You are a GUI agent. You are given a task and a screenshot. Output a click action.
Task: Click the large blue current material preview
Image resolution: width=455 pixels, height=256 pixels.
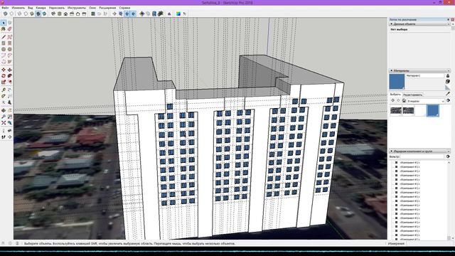[x=397, y=82]
